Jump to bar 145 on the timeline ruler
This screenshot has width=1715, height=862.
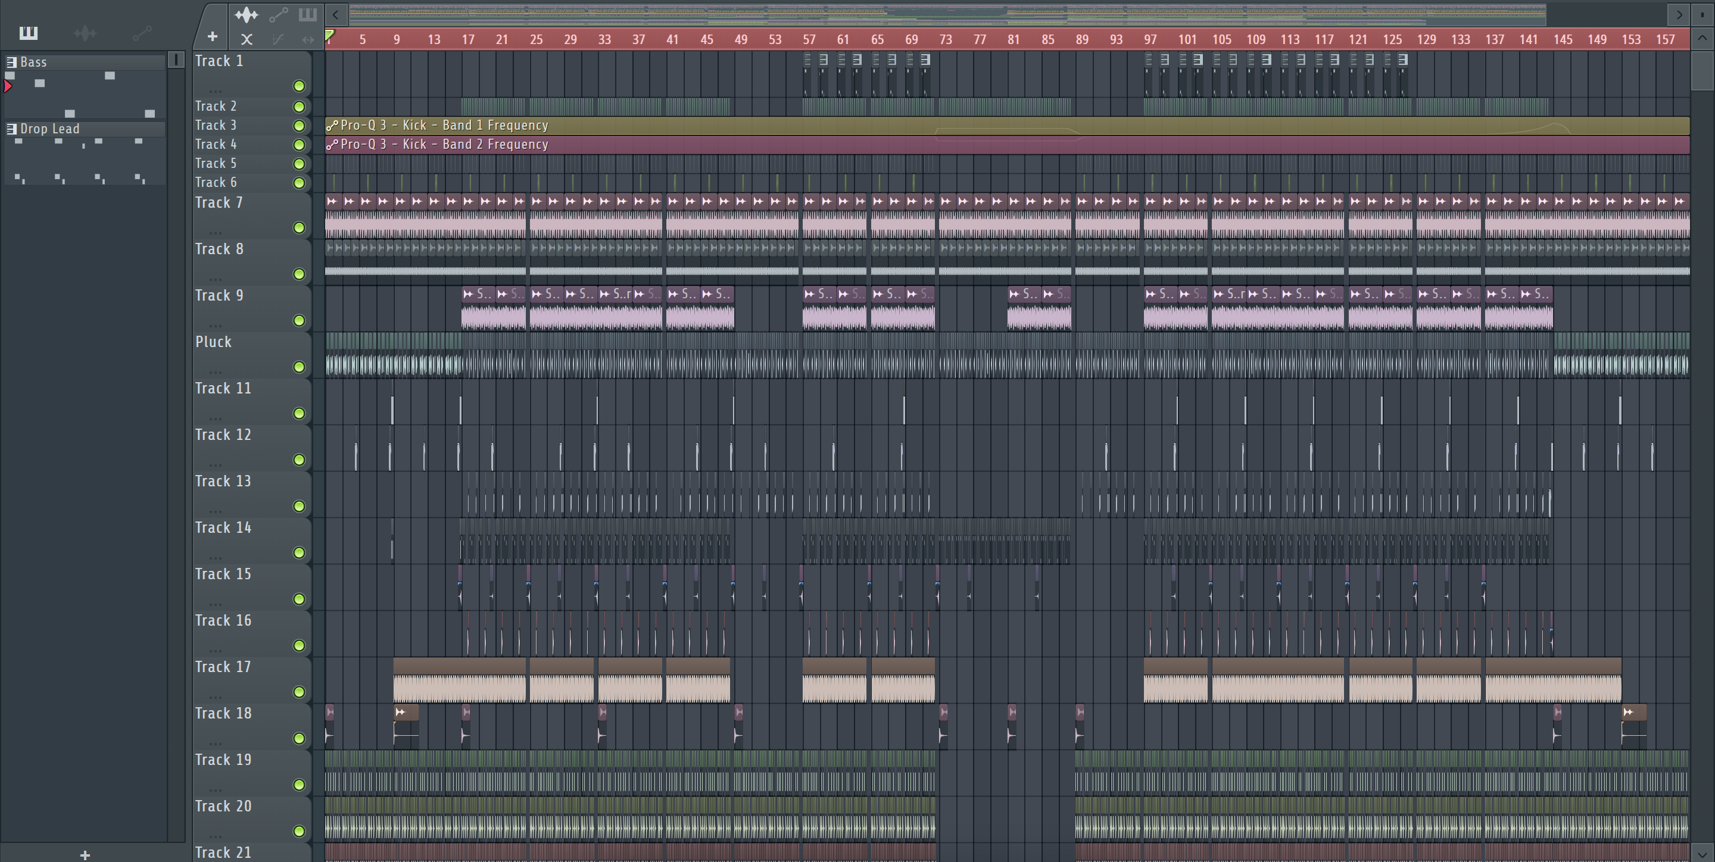[1563, 39]
